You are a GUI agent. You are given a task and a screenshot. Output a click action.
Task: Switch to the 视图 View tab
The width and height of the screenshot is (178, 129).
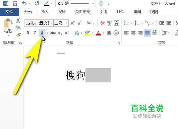[154, 12]
